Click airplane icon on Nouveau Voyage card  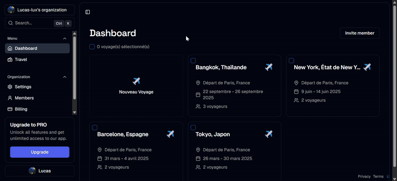click(136, 81)
